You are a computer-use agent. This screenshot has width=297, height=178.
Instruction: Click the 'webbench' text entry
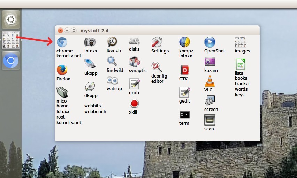[x=95, y=112]
